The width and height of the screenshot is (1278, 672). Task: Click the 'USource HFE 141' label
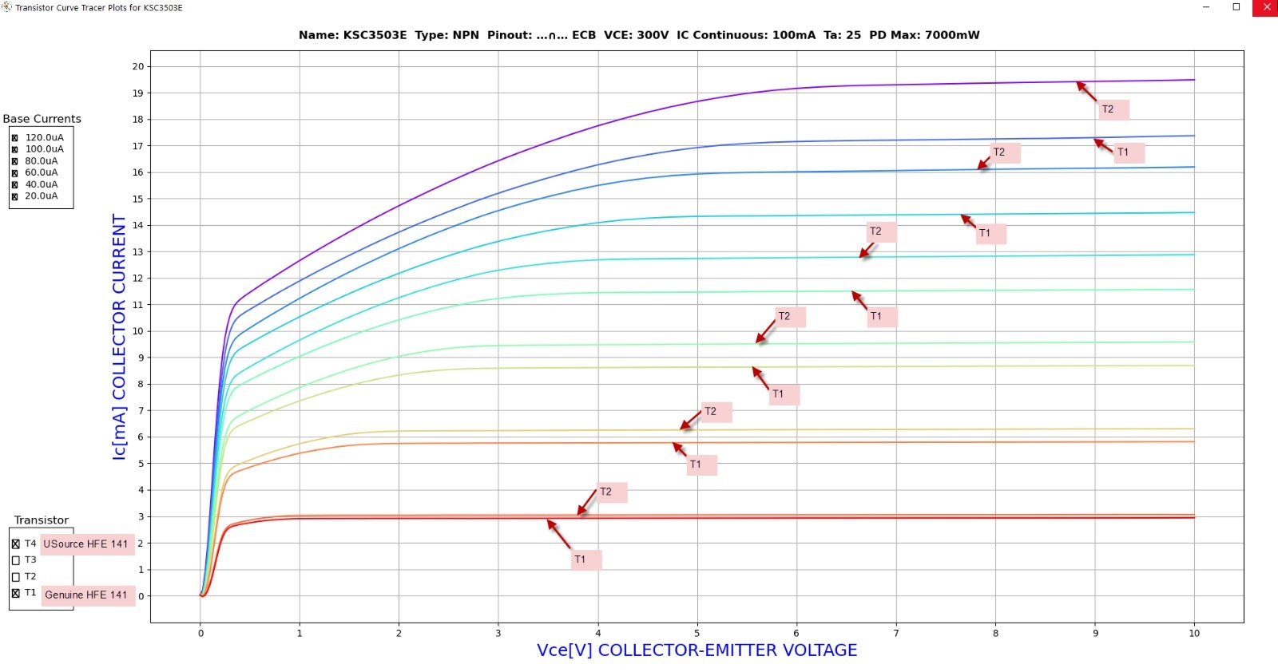(x=86, y=544)
